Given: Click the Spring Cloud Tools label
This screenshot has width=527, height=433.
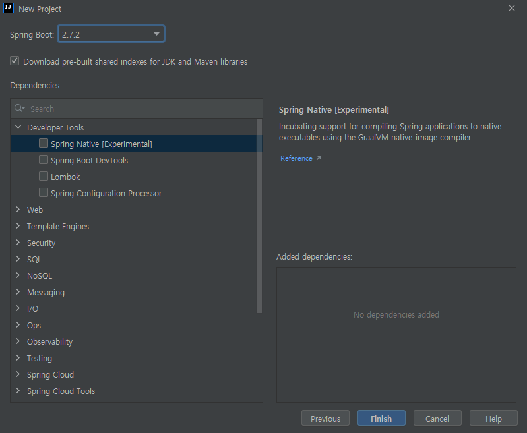Looking at the screenshot, I should point(61,391).
